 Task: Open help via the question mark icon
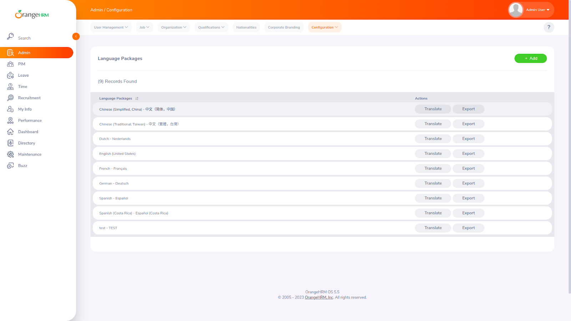(549, 27)
